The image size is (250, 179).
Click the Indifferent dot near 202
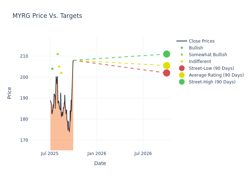click(x=61, y=73)
